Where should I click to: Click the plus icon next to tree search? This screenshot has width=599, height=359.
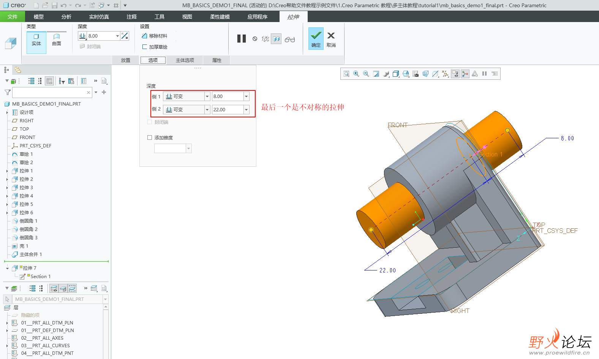(104, 92)
